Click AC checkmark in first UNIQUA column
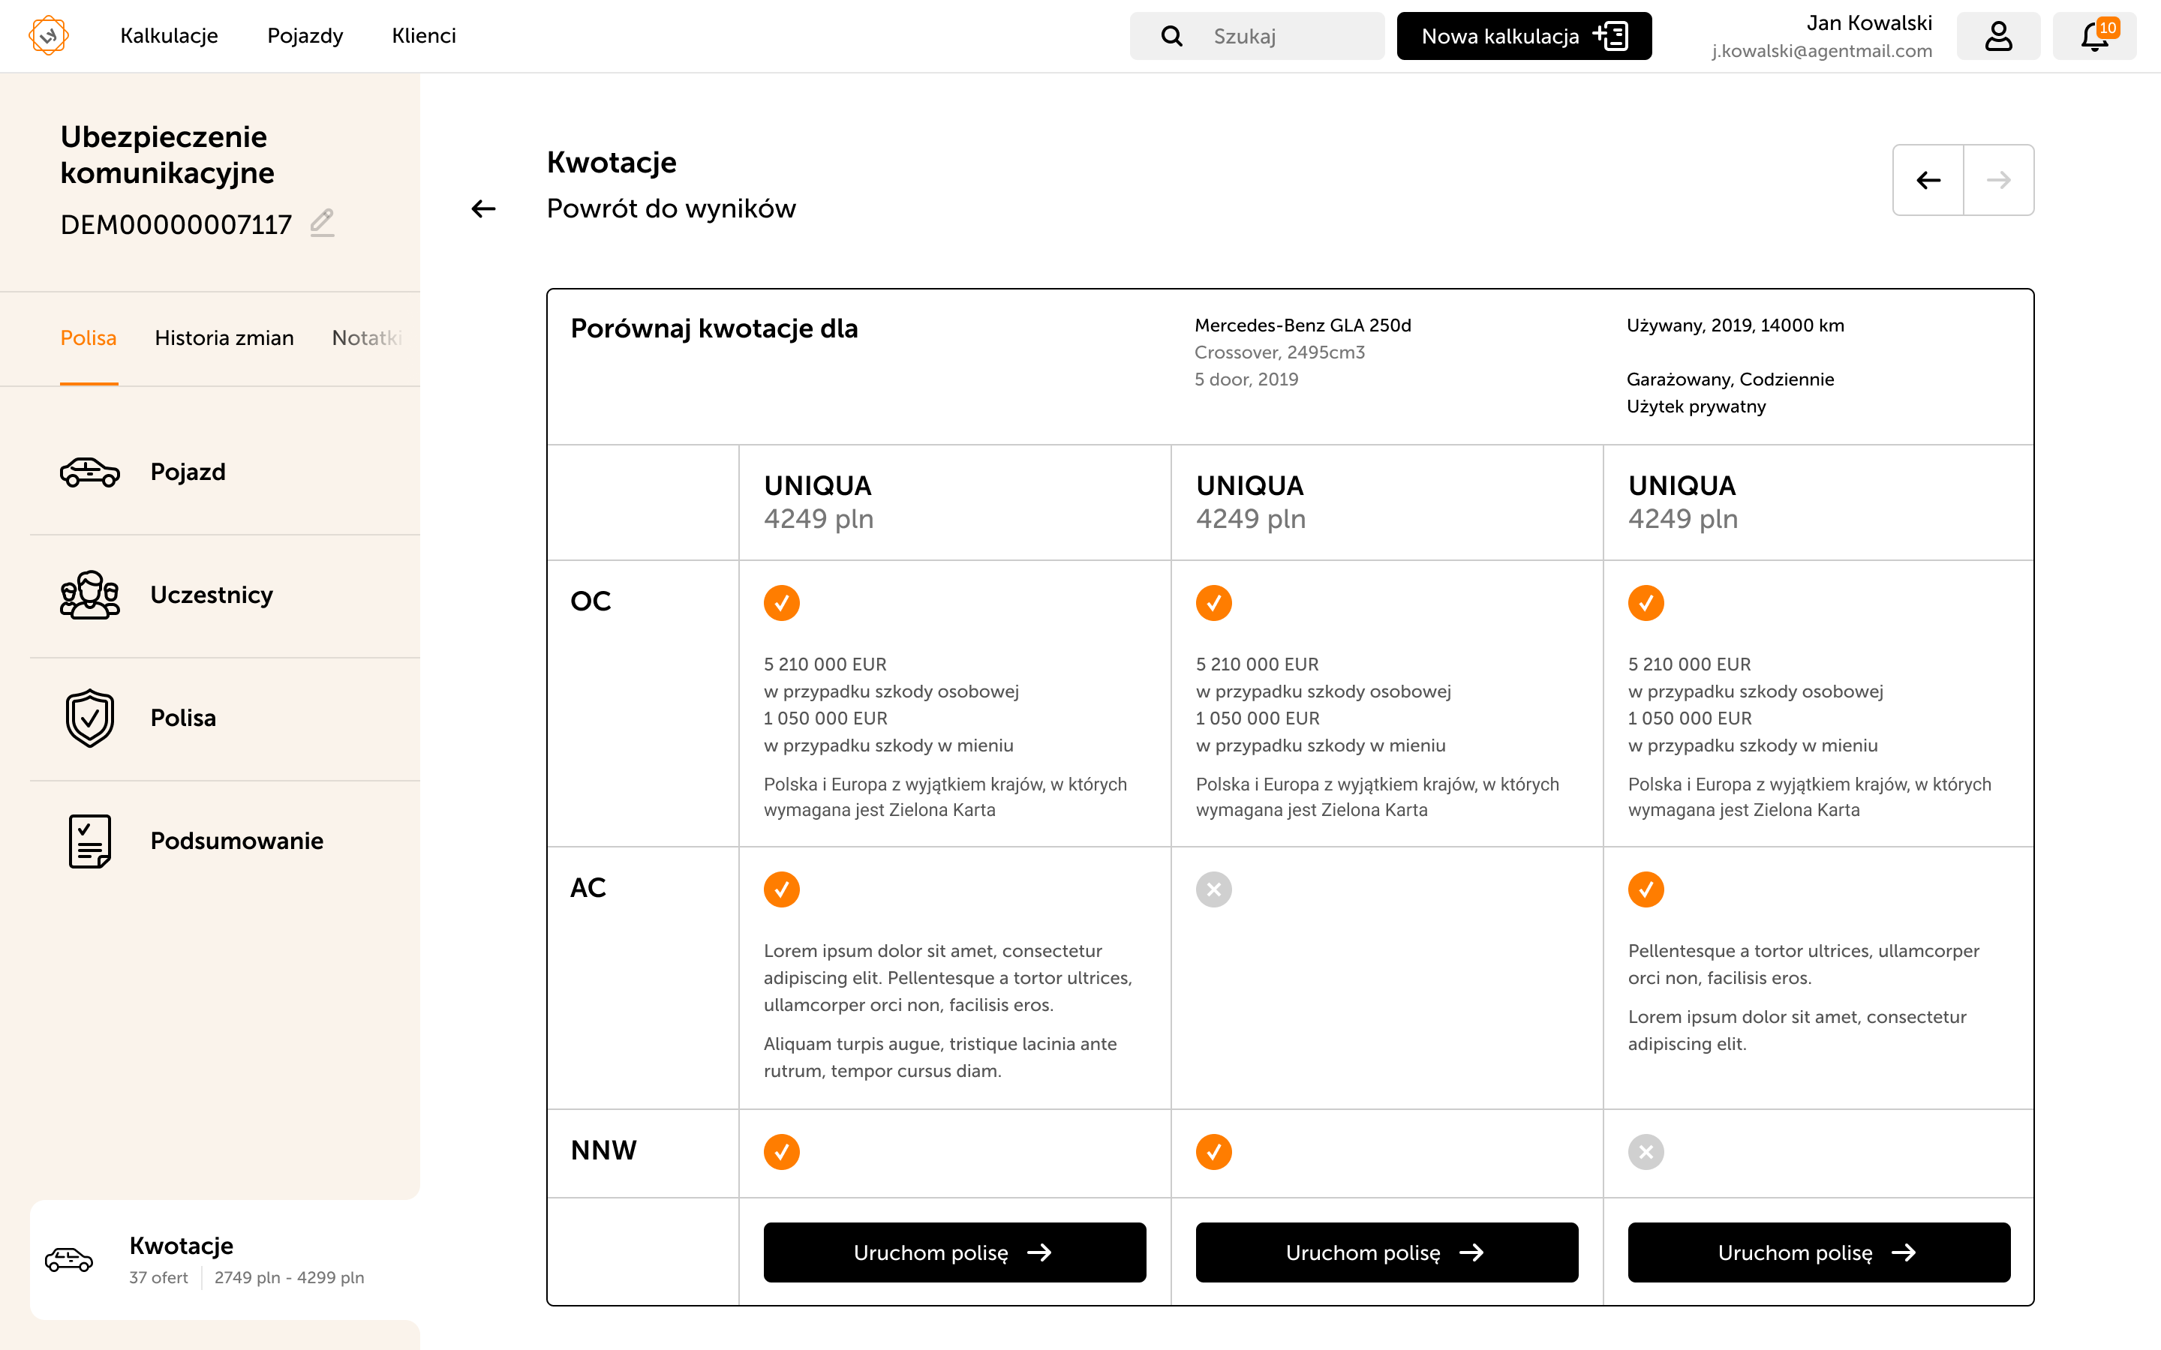 [x=781, y=889]
